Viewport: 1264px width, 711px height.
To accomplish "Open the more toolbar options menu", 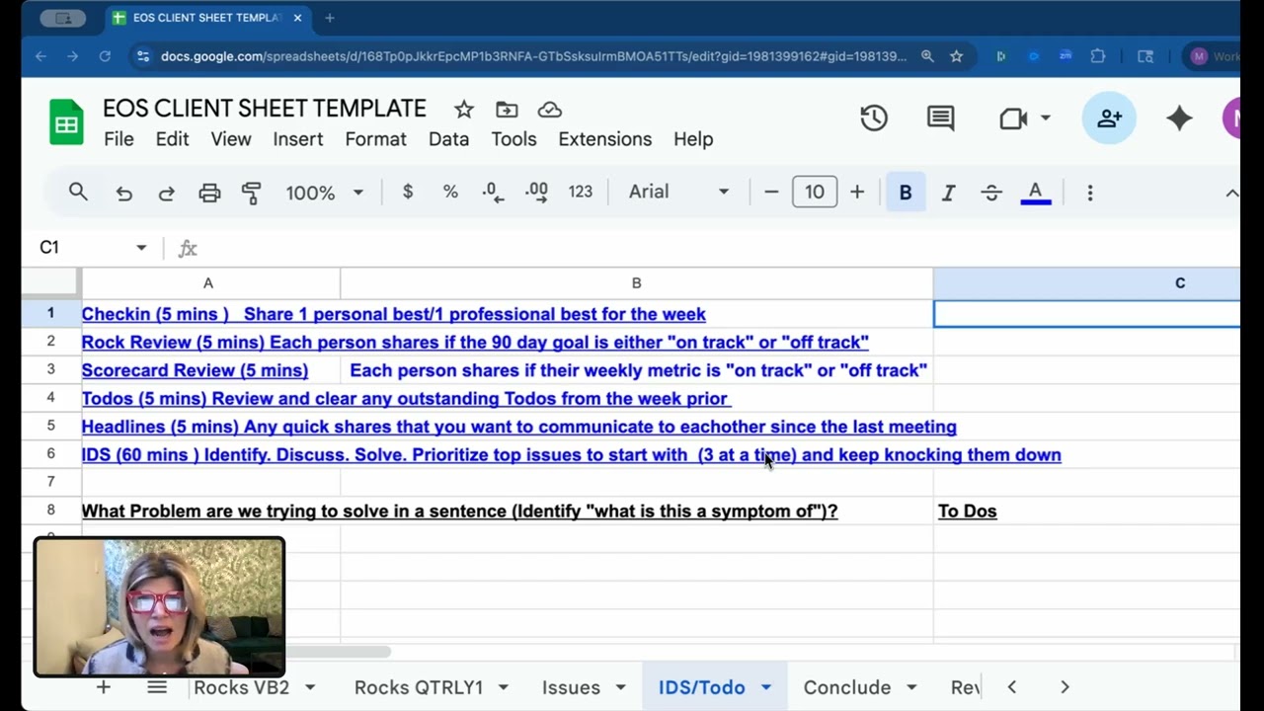I will pyautogui.click(x=1090, y=193).
